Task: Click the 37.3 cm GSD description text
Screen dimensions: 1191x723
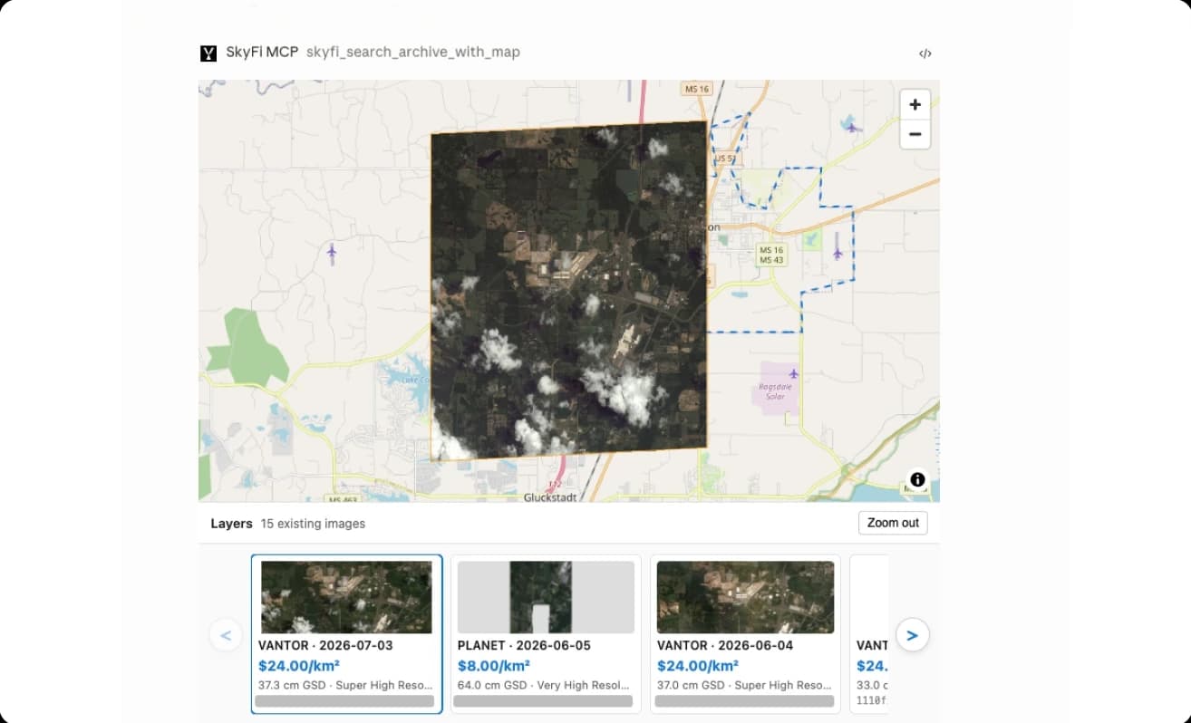Action: 345,686
